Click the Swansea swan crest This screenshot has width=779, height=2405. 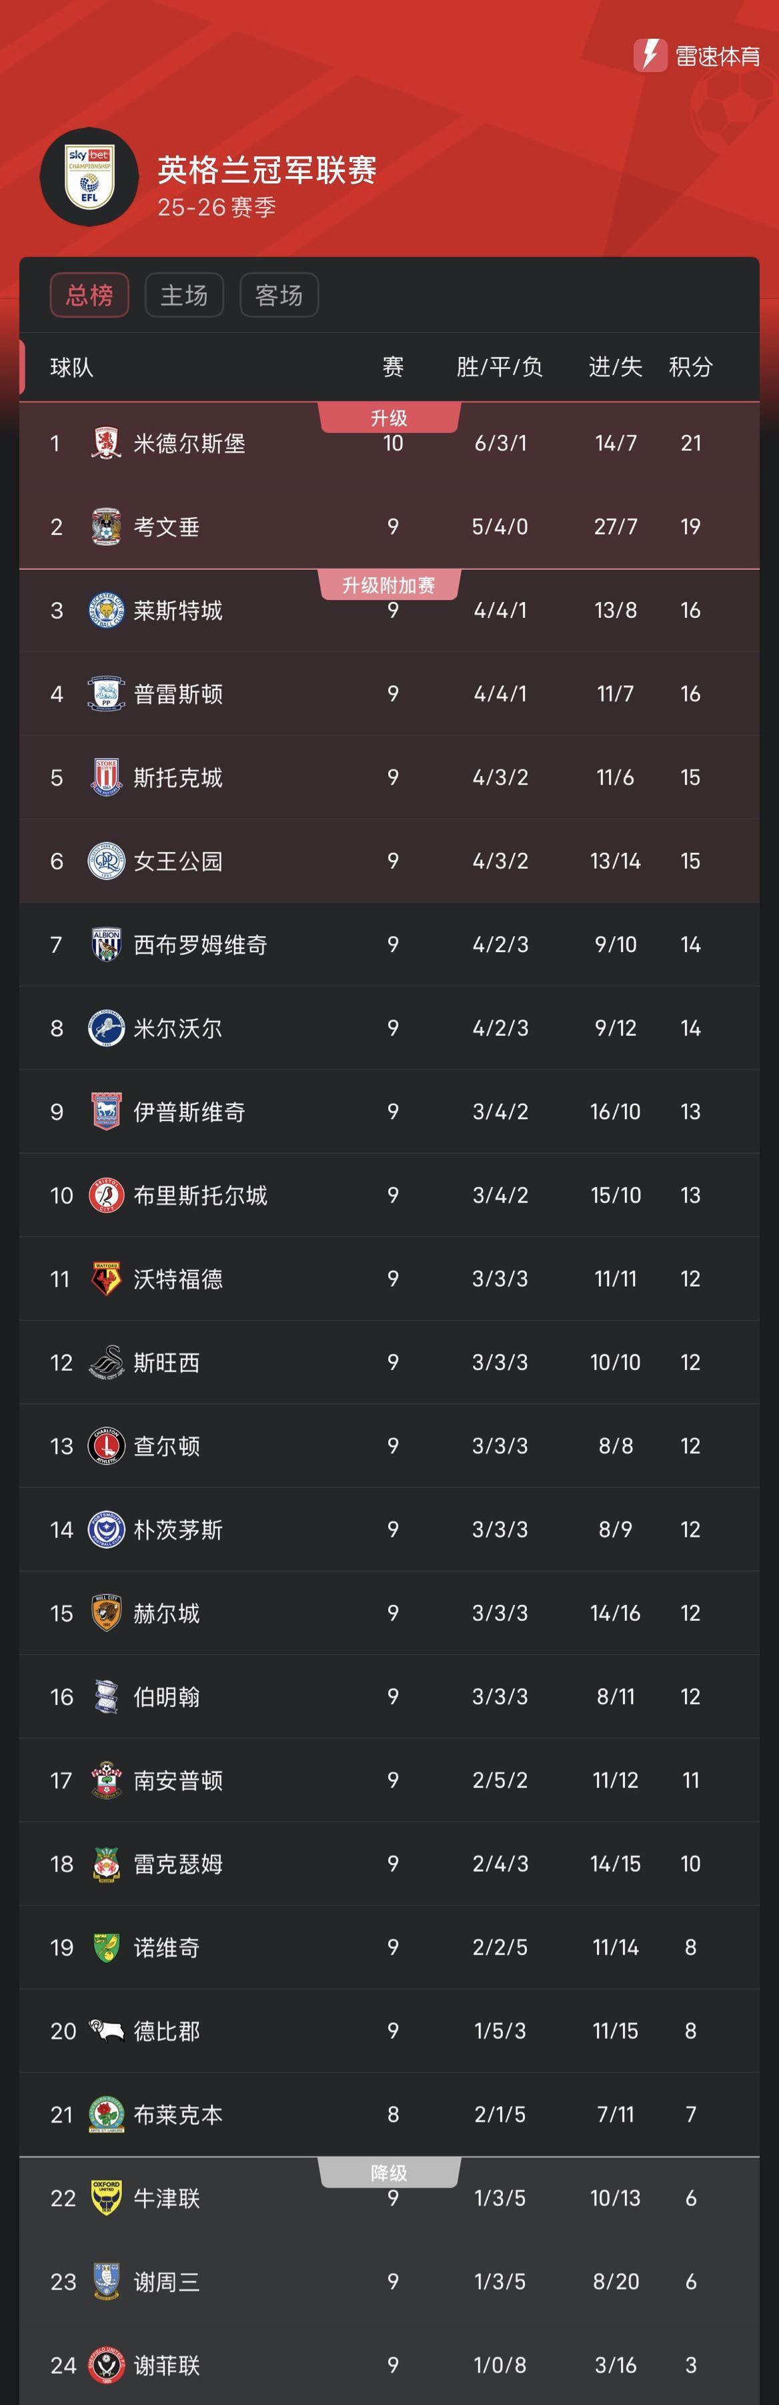[x=106, y=1363]
